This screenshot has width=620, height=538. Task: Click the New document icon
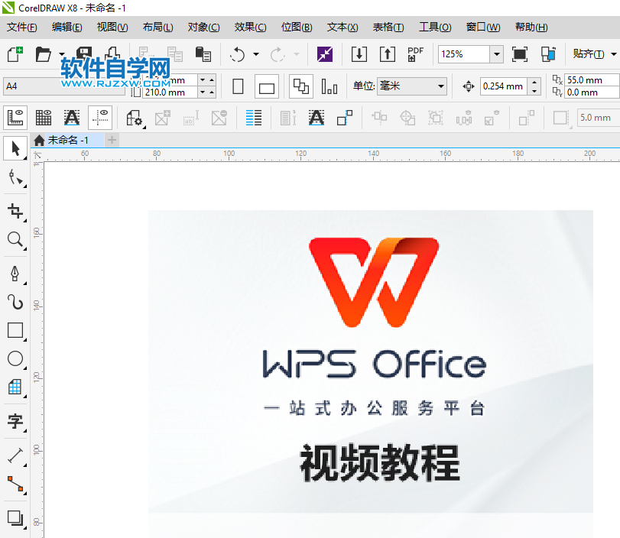point(15,54)
